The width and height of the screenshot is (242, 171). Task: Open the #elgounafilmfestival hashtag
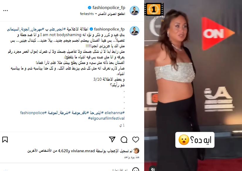point(106,118)
